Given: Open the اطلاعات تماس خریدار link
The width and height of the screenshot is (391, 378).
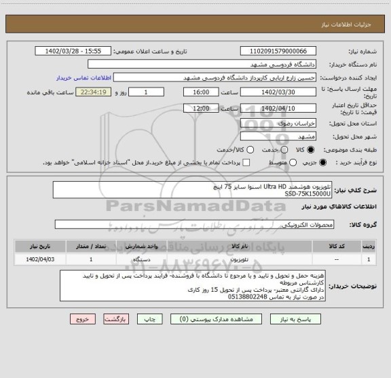Looking at the screenshot, I should tap(83, 78).
